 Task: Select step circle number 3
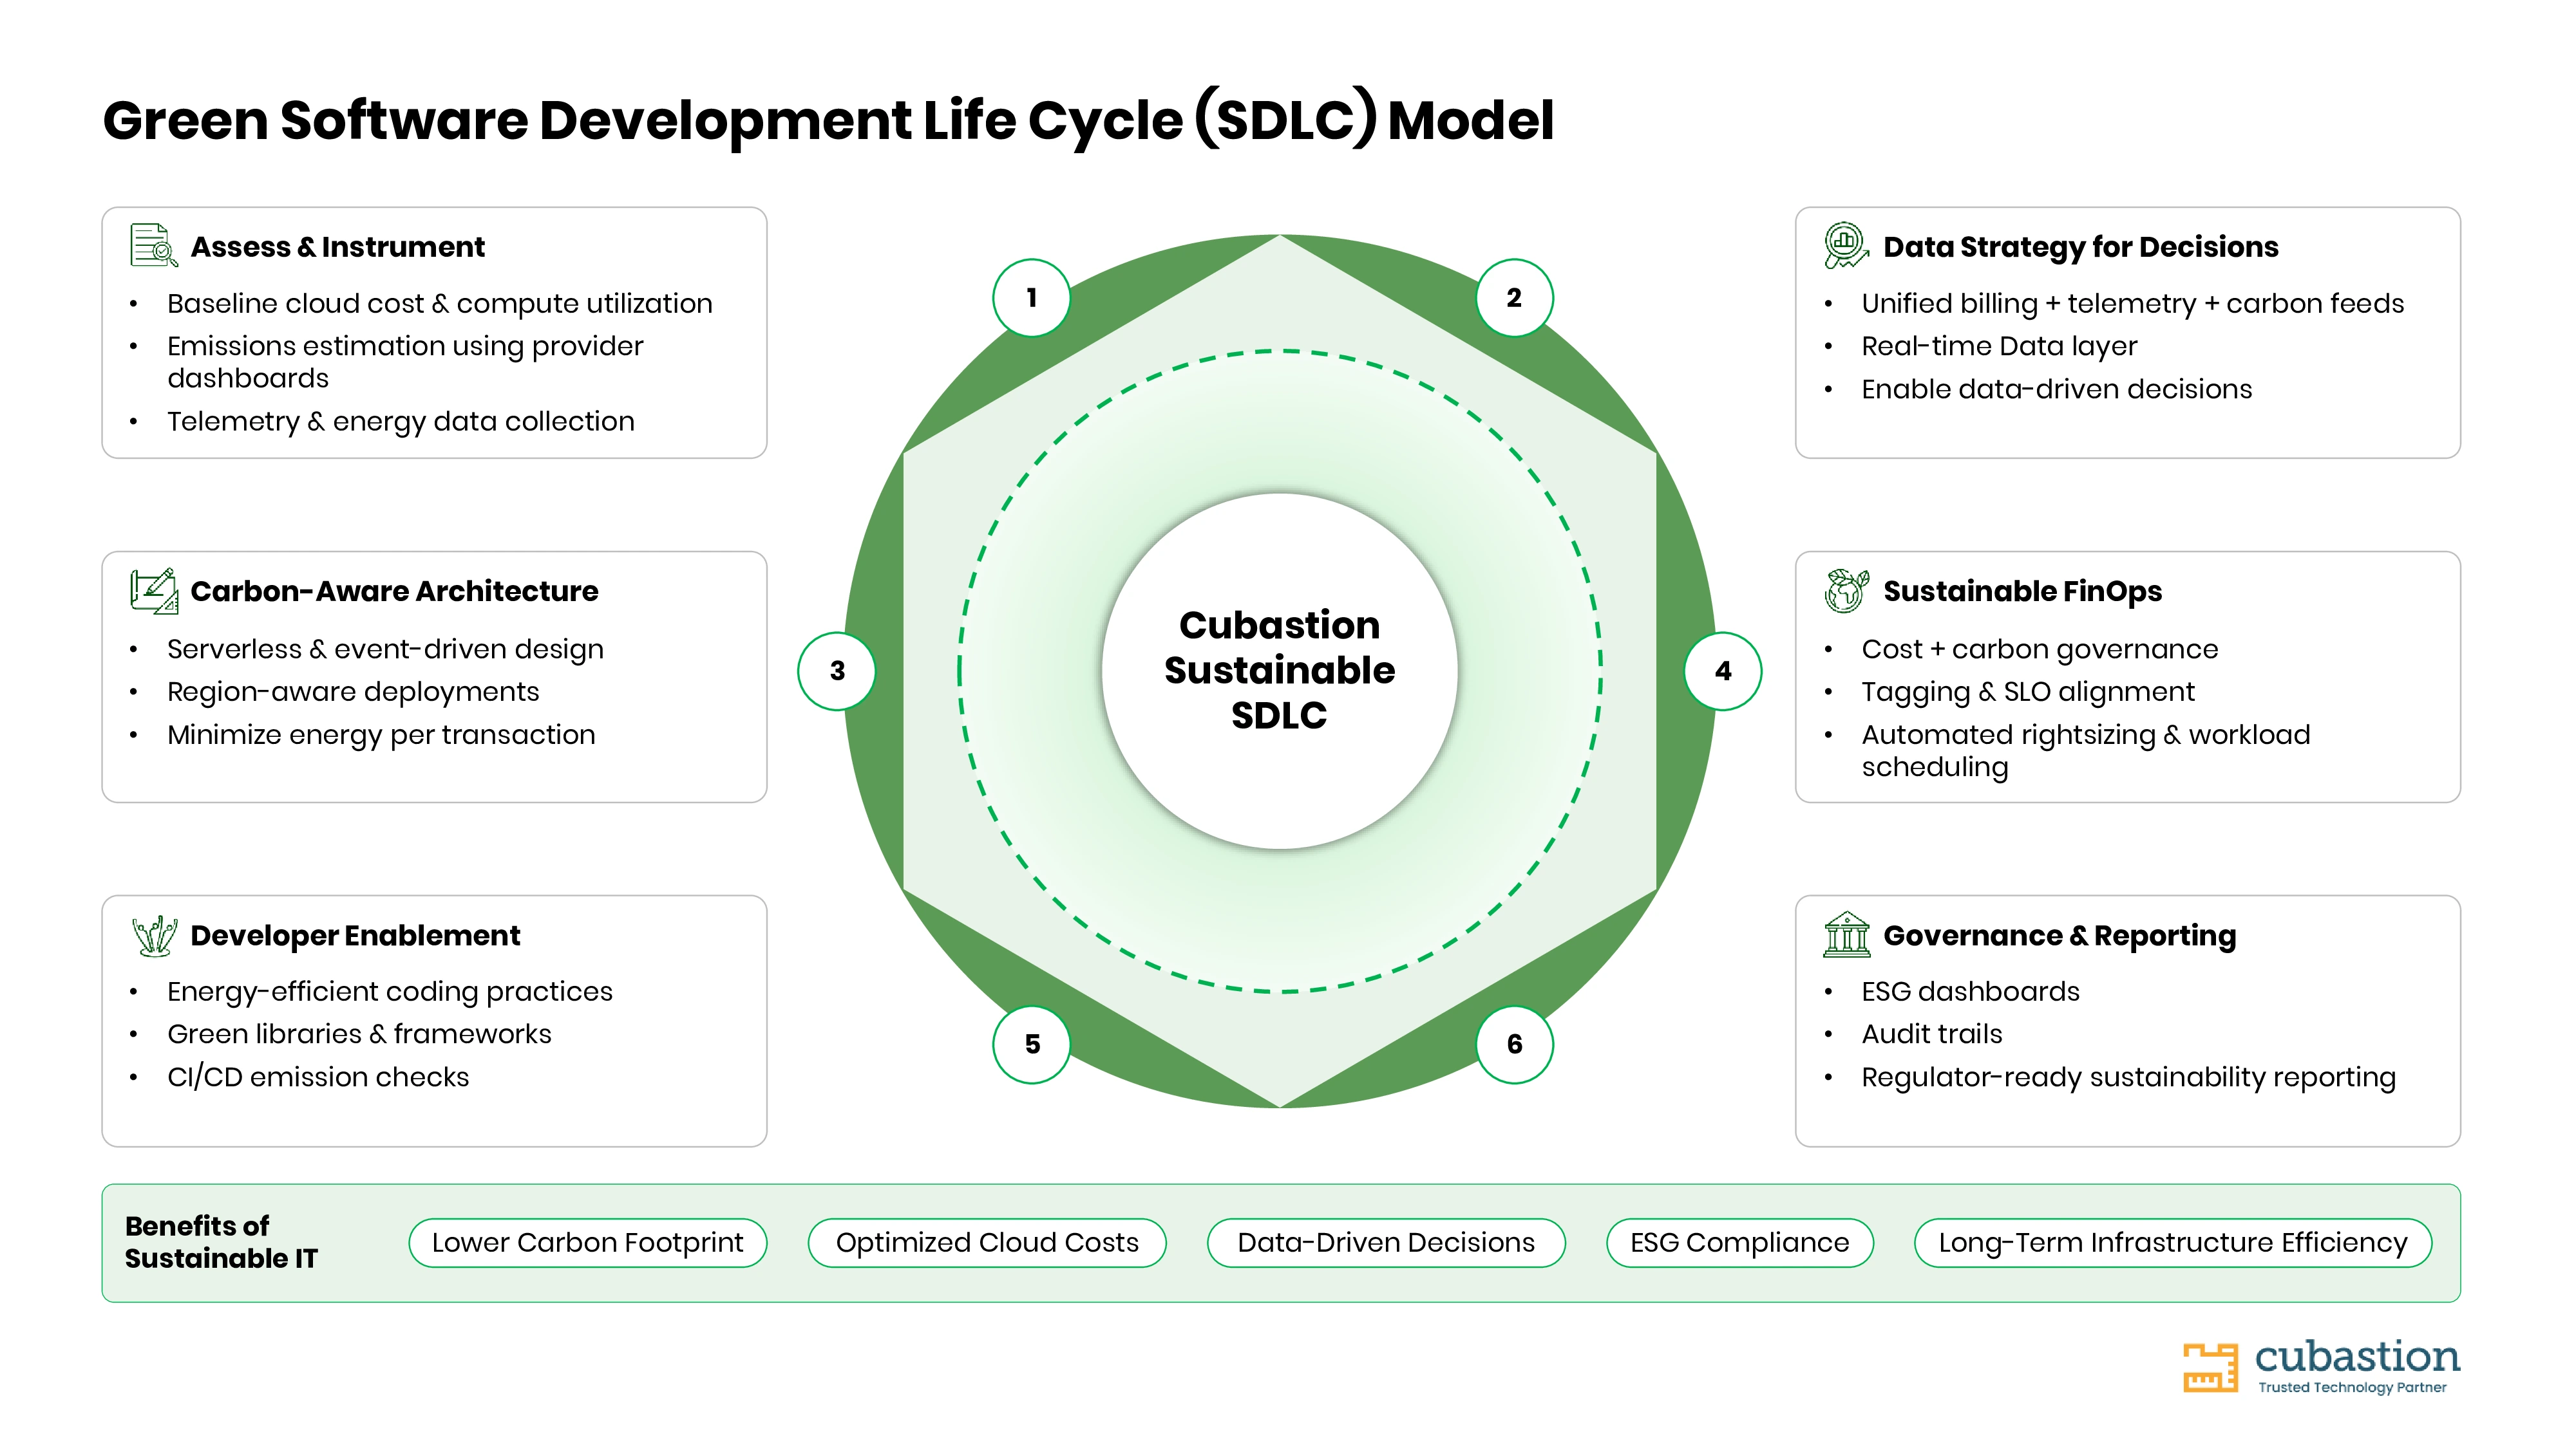pyautogui.click(x=837, y=671)
